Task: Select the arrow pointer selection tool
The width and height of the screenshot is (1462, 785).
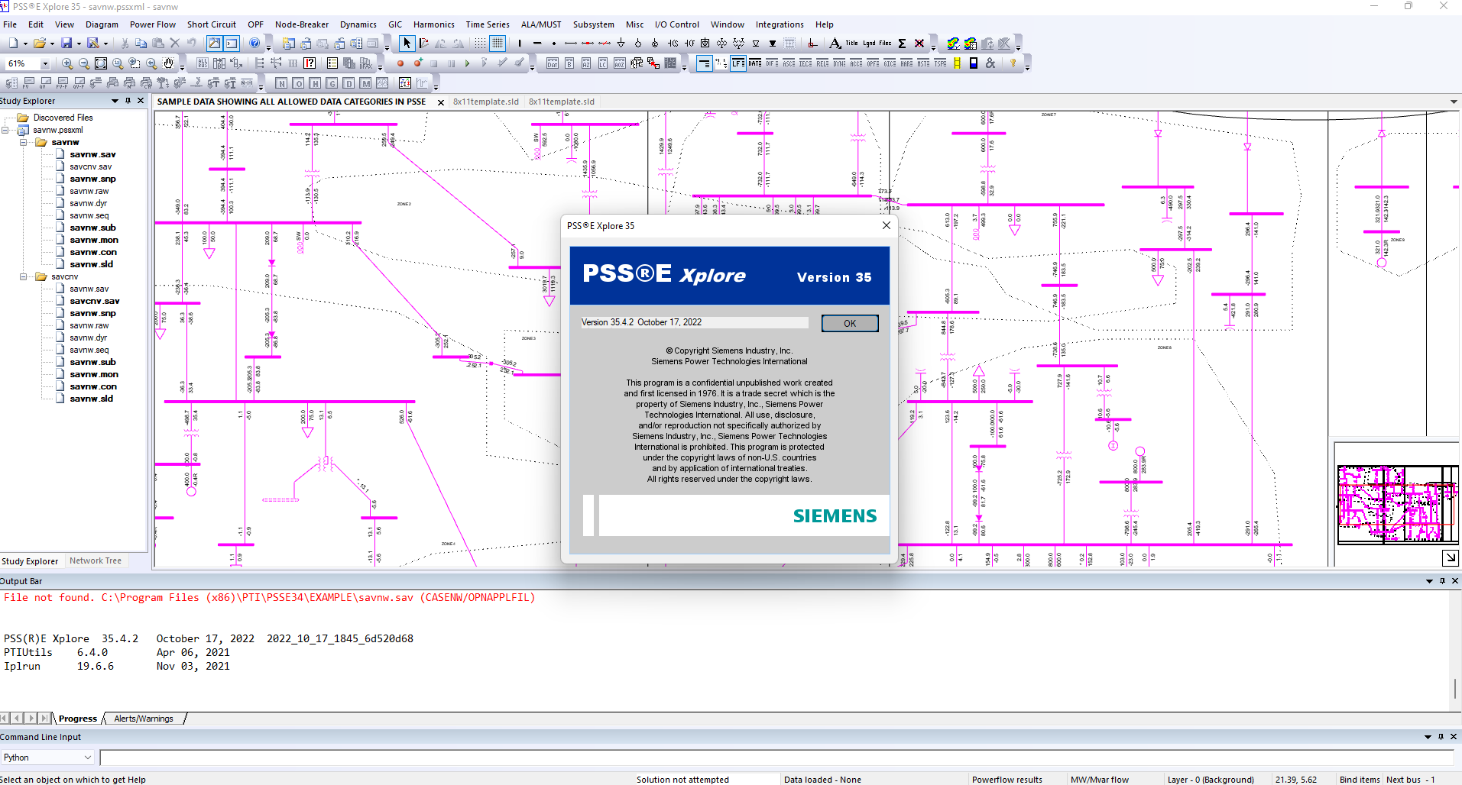Action: click(x=407, y=44)
